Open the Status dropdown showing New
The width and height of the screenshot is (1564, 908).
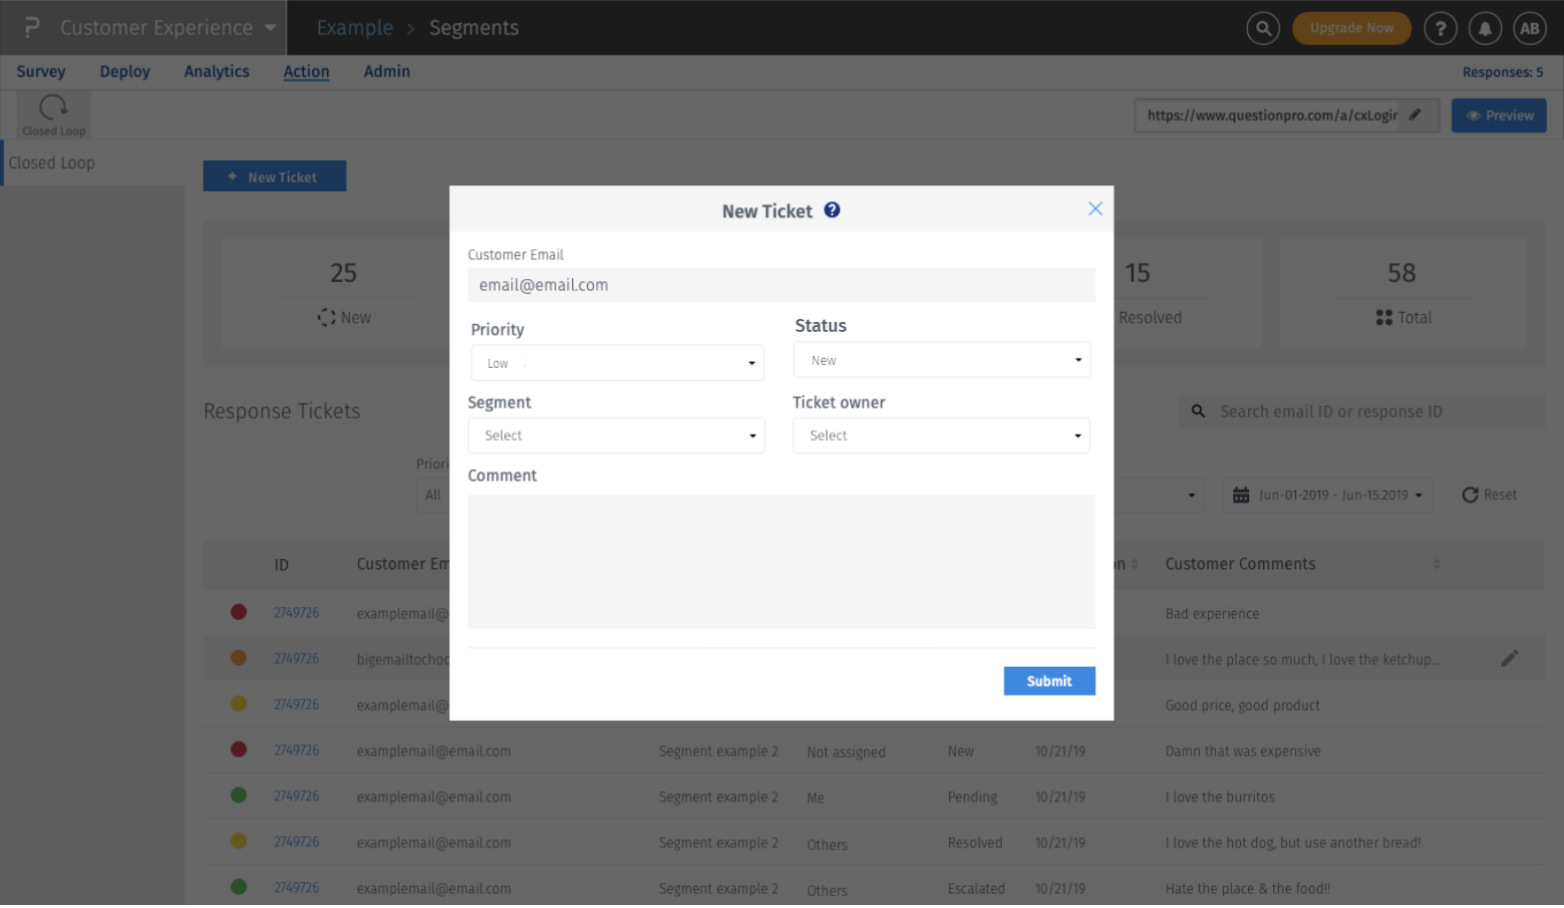point(942,360)
